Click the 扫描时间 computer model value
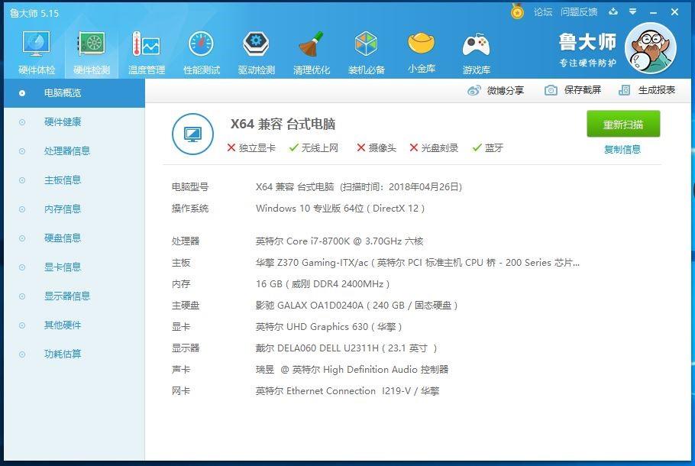This screenshot has width=695, height=466. point(359,186)
